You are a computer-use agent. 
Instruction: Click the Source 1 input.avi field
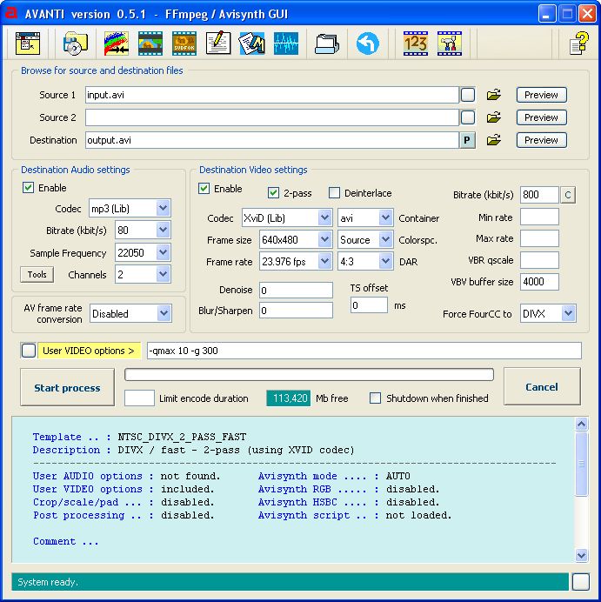click(x=271, y=95)
